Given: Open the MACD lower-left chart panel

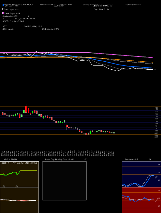Looking at the screenshot, I should coord(19,200).
